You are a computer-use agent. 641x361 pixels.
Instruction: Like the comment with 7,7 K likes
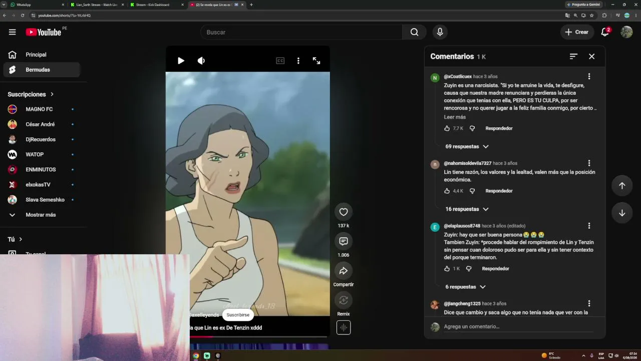click(x=447, y=128)
